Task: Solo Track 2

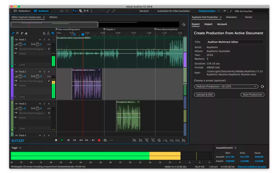Action: coord(45,72)
